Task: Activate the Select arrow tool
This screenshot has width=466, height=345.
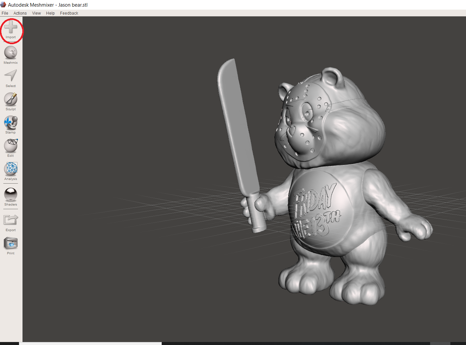Action: pos(11,76)
